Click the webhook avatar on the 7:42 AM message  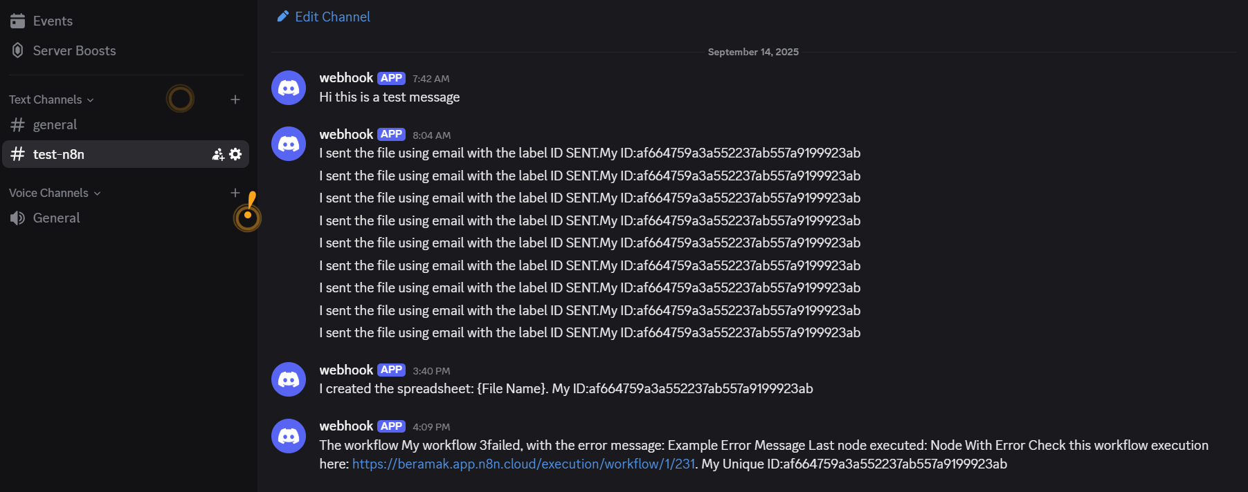289,88
